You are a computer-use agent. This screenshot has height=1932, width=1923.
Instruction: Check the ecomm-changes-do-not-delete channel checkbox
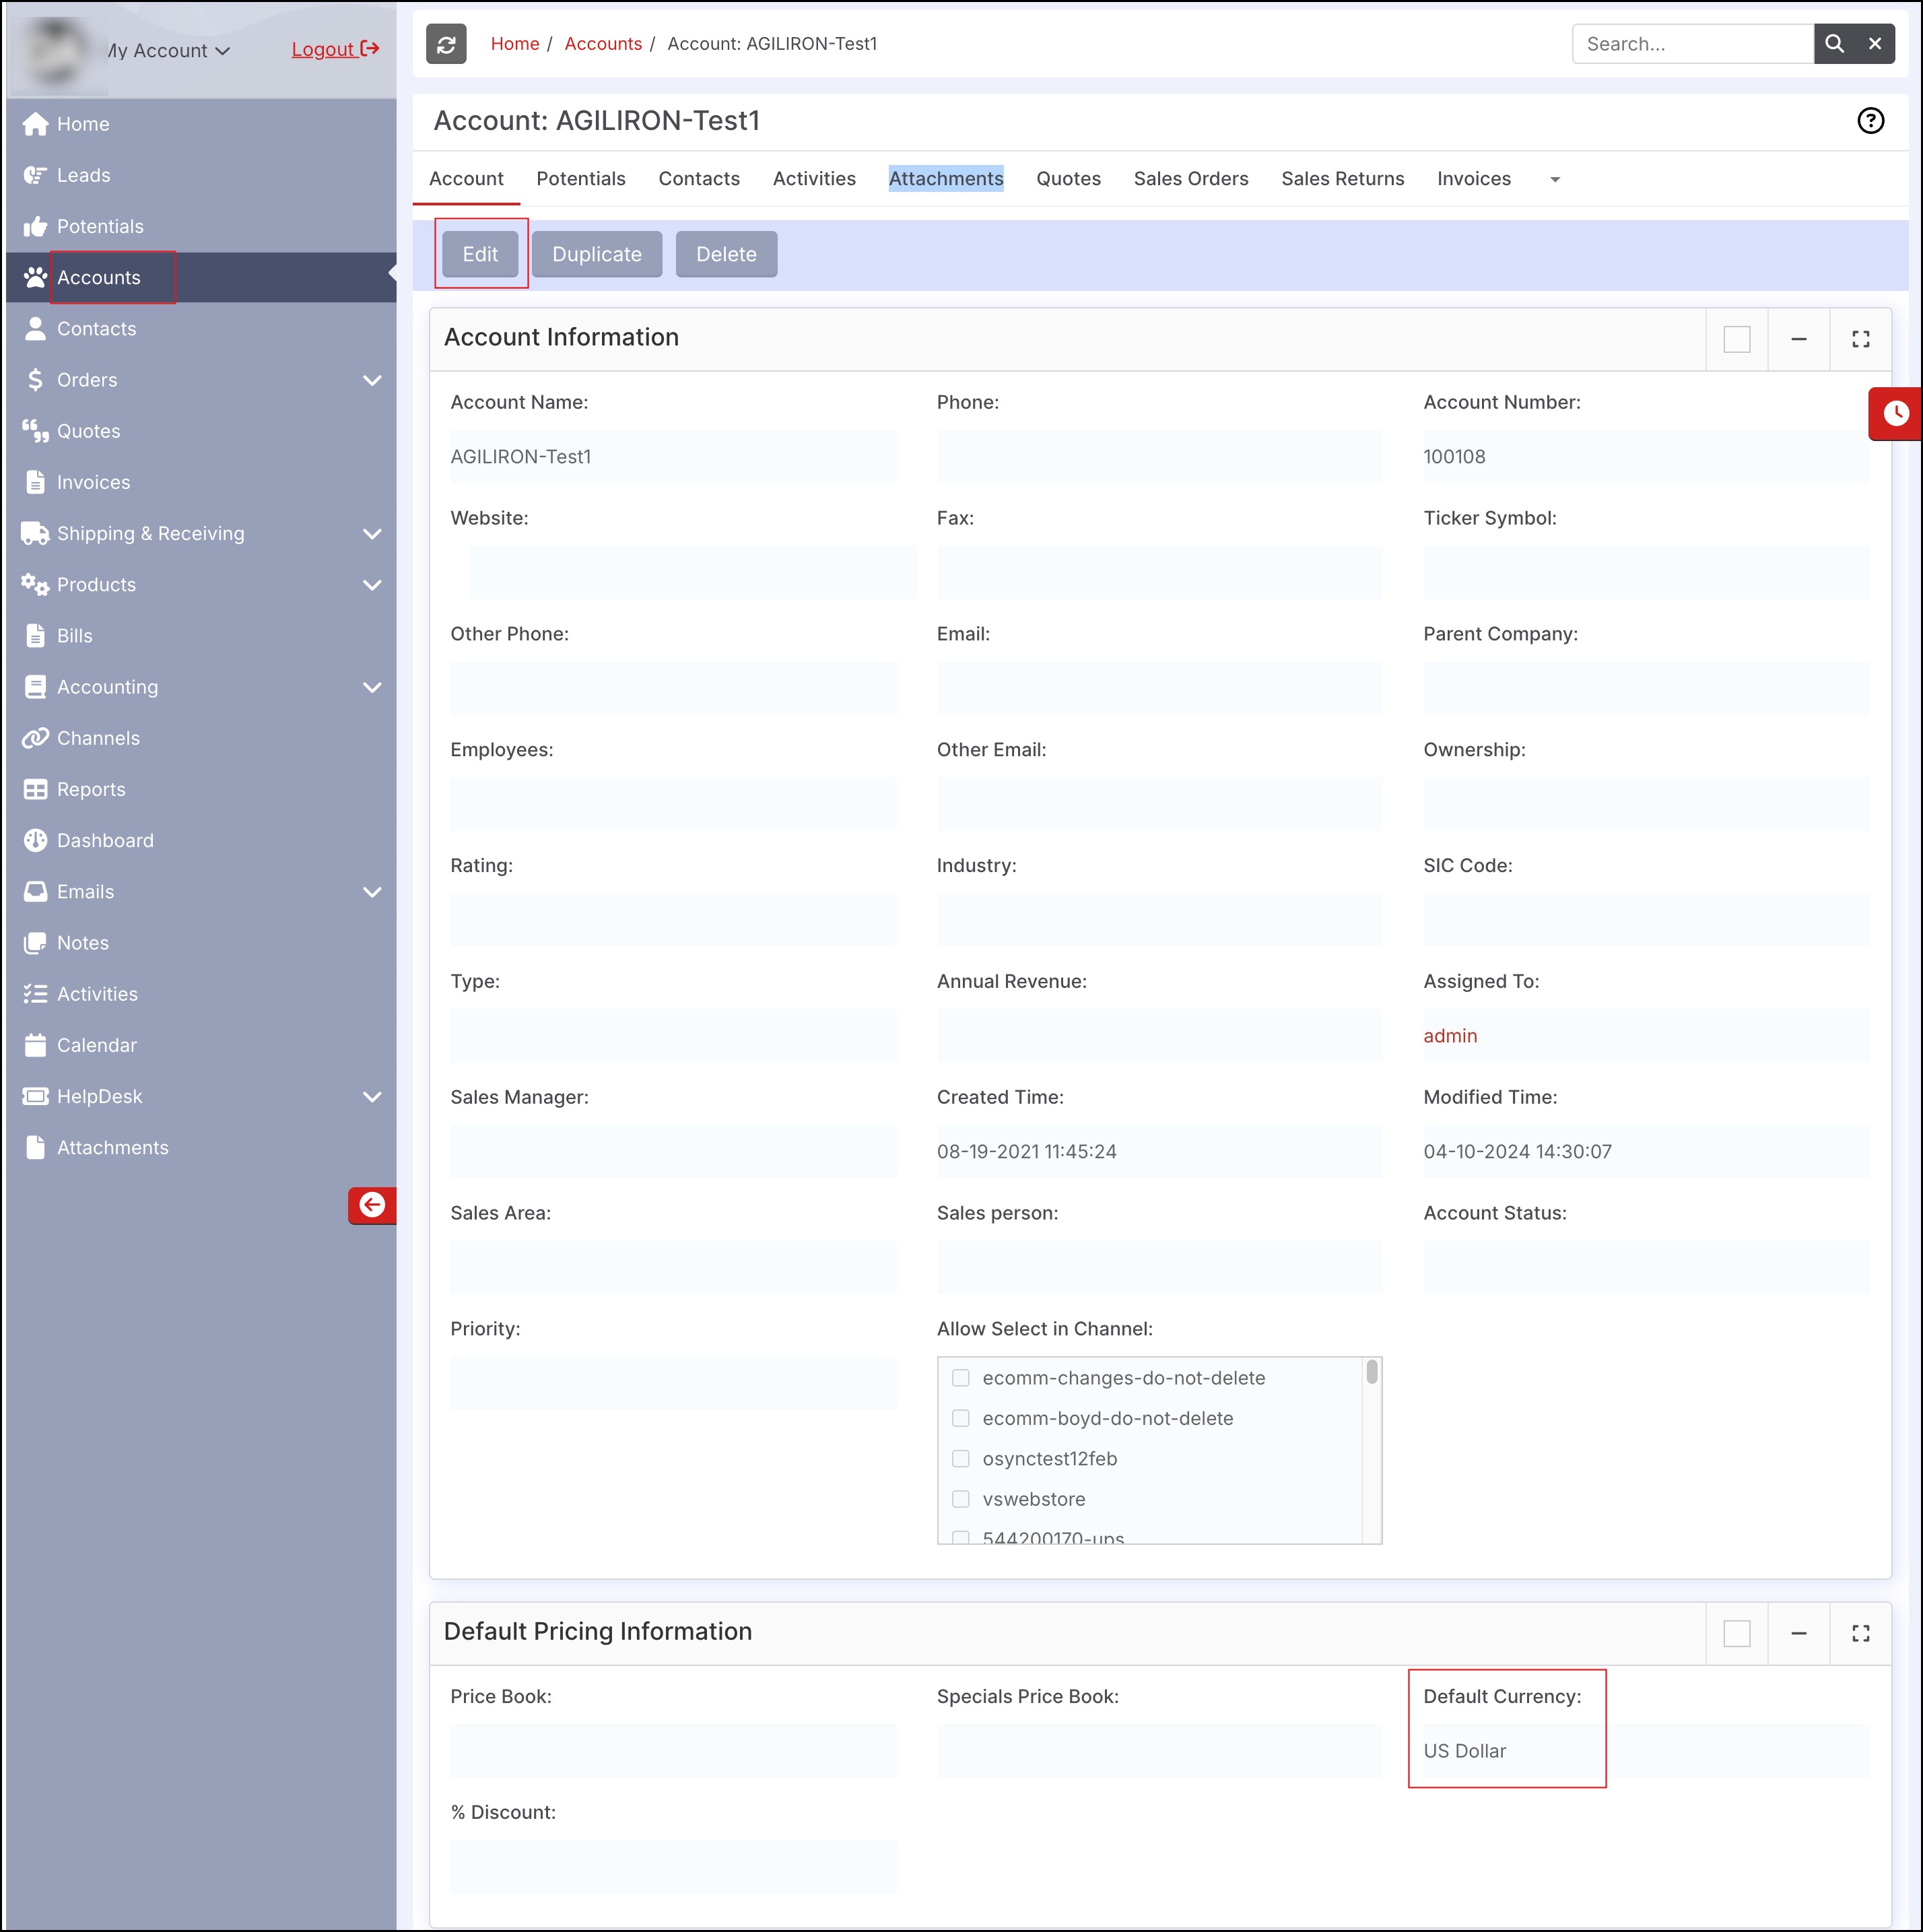960,1378
